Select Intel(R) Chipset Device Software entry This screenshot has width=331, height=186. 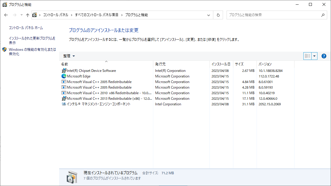click(92, 71)
